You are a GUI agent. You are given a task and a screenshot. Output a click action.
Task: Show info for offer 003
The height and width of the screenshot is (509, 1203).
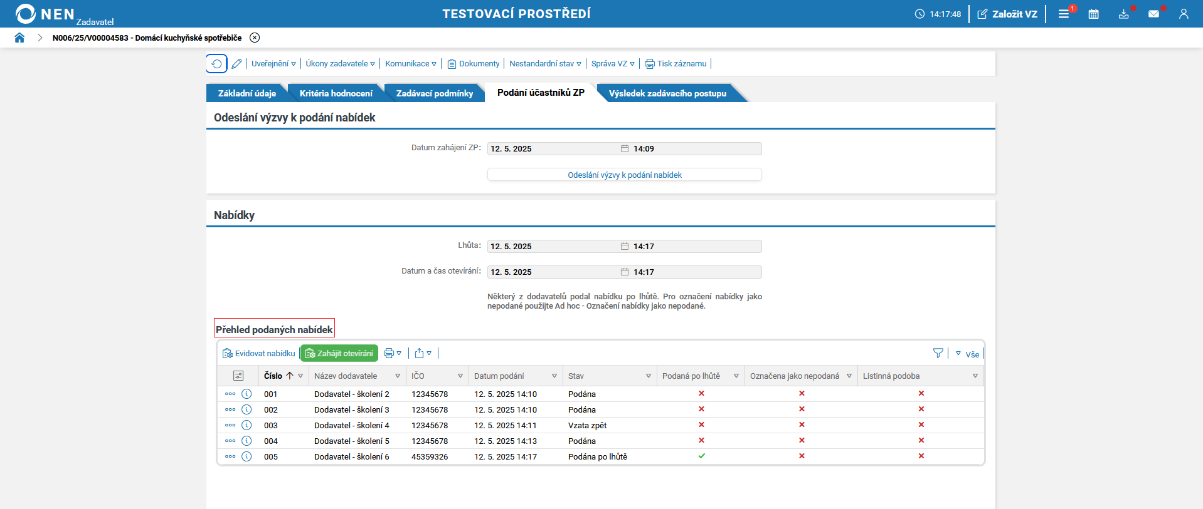pyautogui.click(x=246, y=425)
